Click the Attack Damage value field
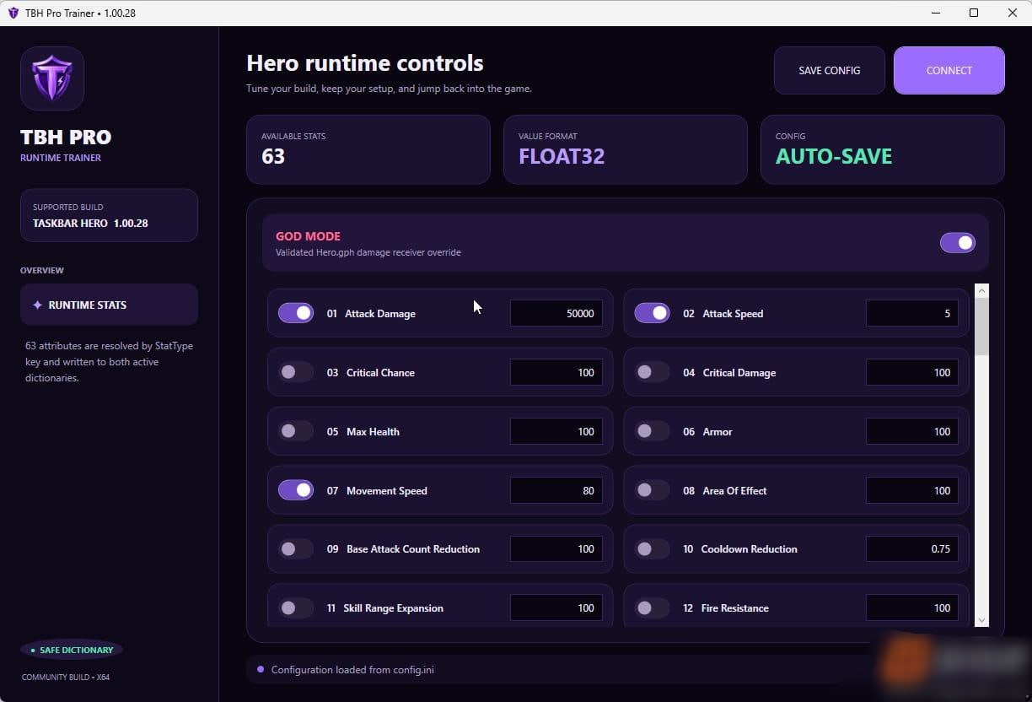 [x=556, y=313]
